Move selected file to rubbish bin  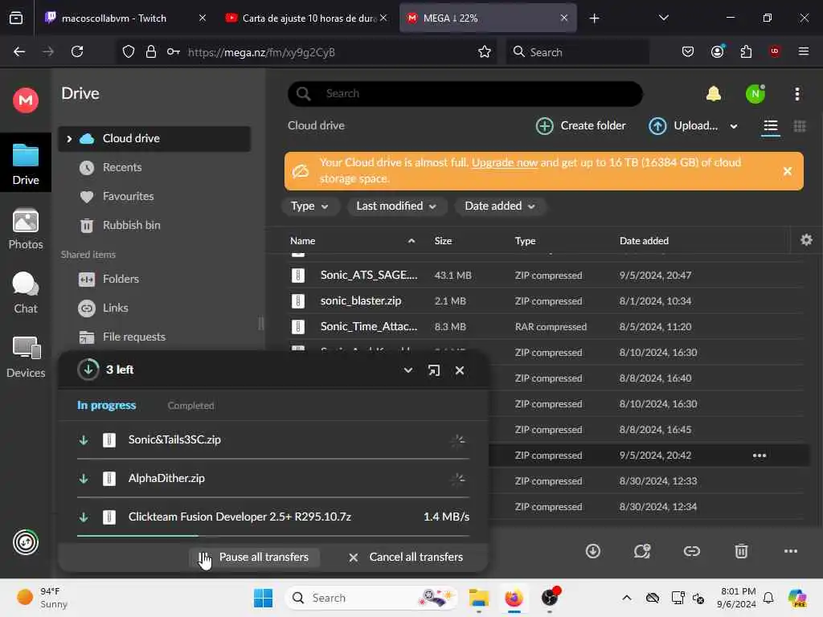[x=740, y=551]
